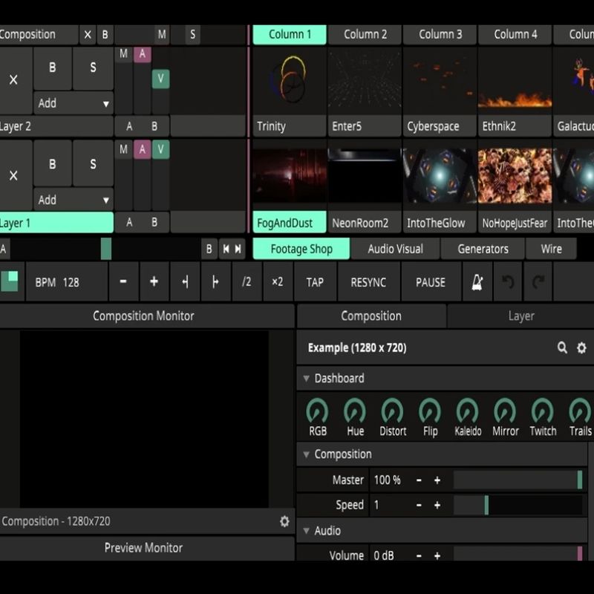Click the redo arrow icon
The image size is (594, 594).
pyautogui.click(x=538, y=282)
